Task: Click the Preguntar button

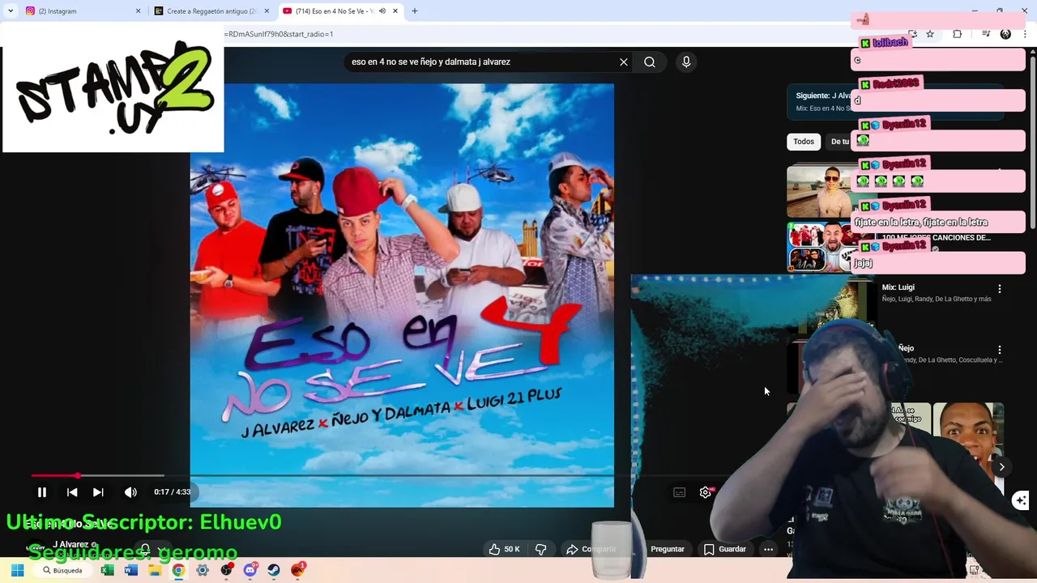Action: 667,549
